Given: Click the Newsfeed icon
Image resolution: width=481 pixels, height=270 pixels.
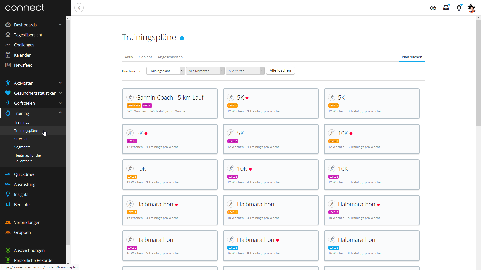Looking at the screenshot, I should tap(8, 65).
